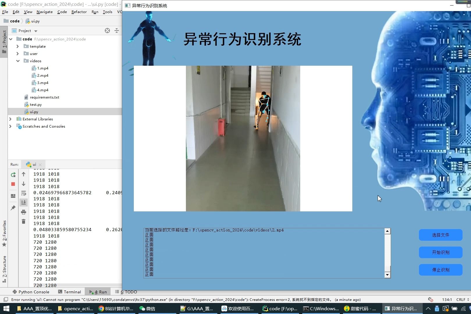
Task: Click the log scrollbar up arrow
Action: click(387, 231)
